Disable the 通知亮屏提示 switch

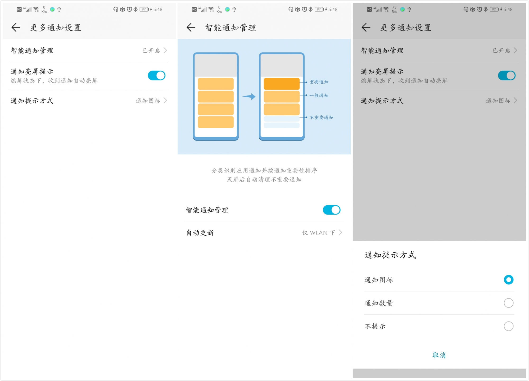[156, 75]
